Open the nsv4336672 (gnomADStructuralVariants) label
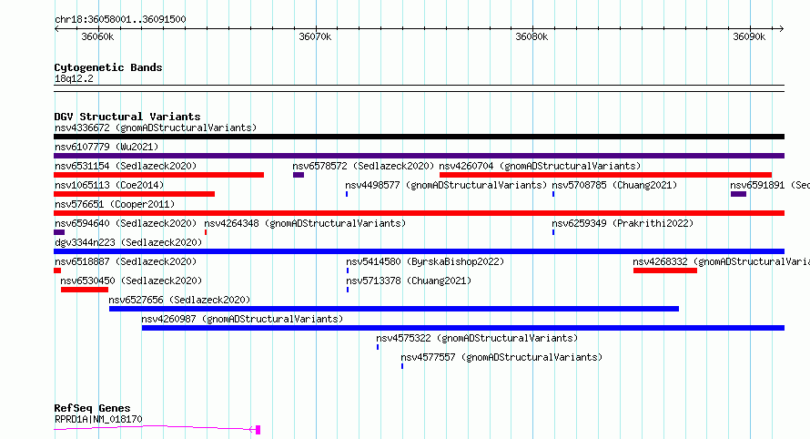Image resolution: width=810 pixels, height=439 pixels. click(x=156, y=128)
